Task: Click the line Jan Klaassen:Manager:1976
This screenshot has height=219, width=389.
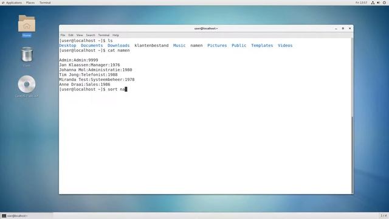Action: click(x=89, y=65)
